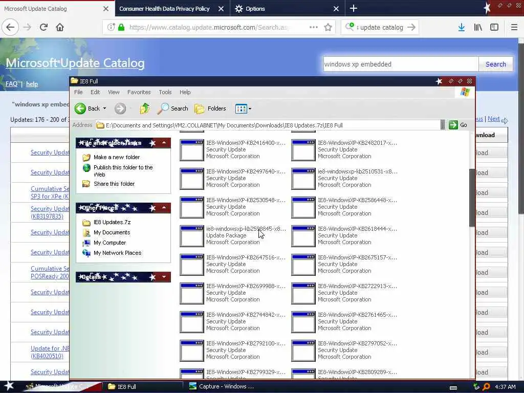
Task: Open Explorer Tools menu
Action: pyautogui.click(x=165, y=92)
